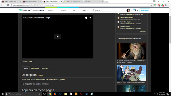Open File Explorer from the taskbar
The image size is (171, 96).
[x=65, y=94]
